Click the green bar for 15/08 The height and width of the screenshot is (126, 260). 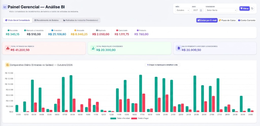coord(125,96)
